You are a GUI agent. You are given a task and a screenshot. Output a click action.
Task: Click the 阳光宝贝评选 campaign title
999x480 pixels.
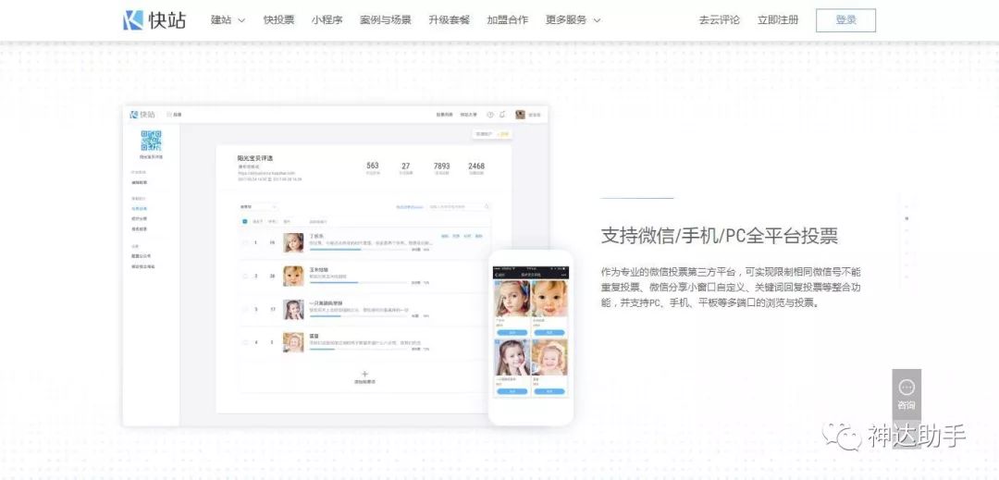(x=255, y=158)
